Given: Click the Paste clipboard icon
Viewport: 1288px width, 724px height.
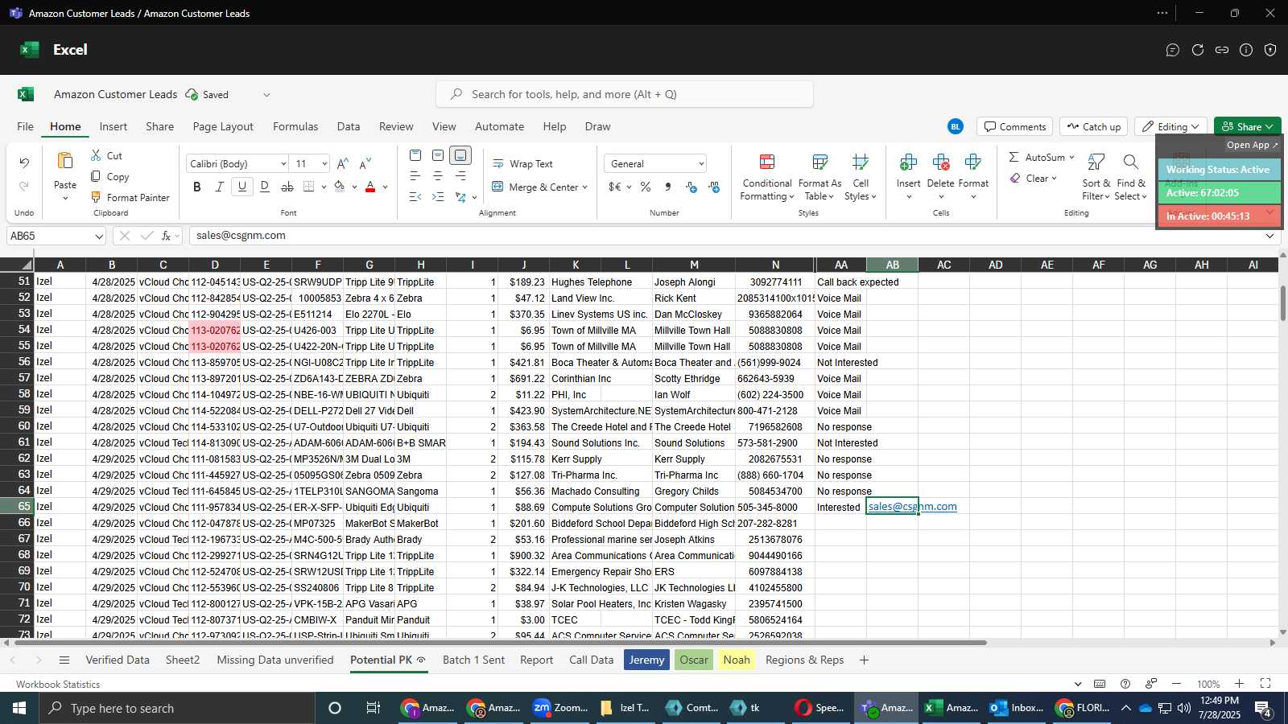Looking at the screenshot, I should click(x=65, y=161).
